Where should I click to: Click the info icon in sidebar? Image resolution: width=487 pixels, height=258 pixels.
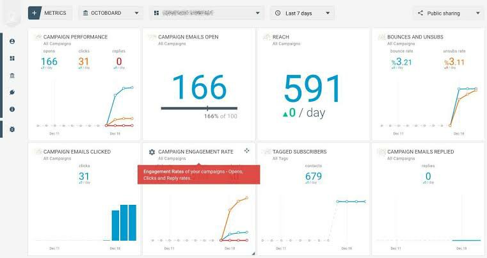click(12, 109)
